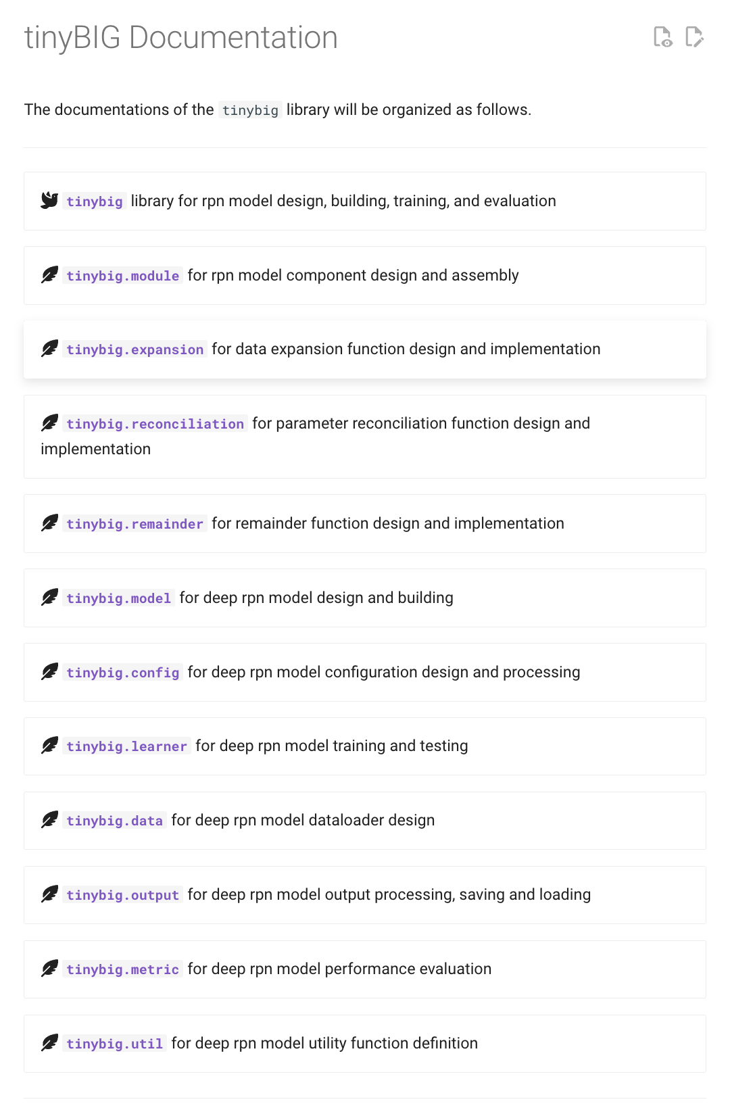Viewport: 730px width, 1110px height.
Task: Select the tinybig.learner card text
Action: 254,746
